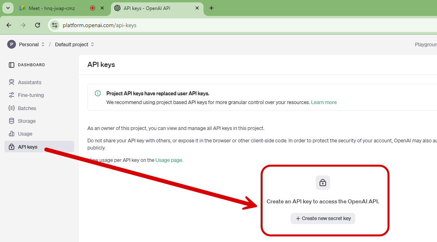Click text 'Create an API key to access the OpenAI API.'
This screenshot has width=437, height=242.
pyautogui.click(x=323, y=202)
